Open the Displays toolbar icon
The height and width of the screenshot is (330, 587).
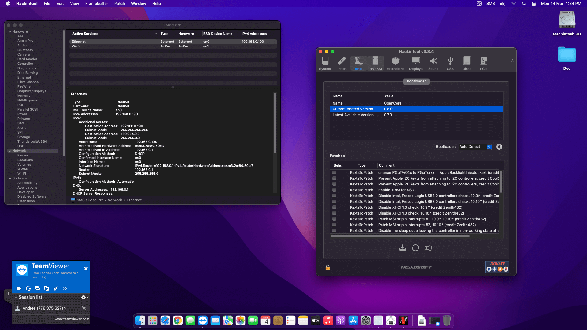415,64
